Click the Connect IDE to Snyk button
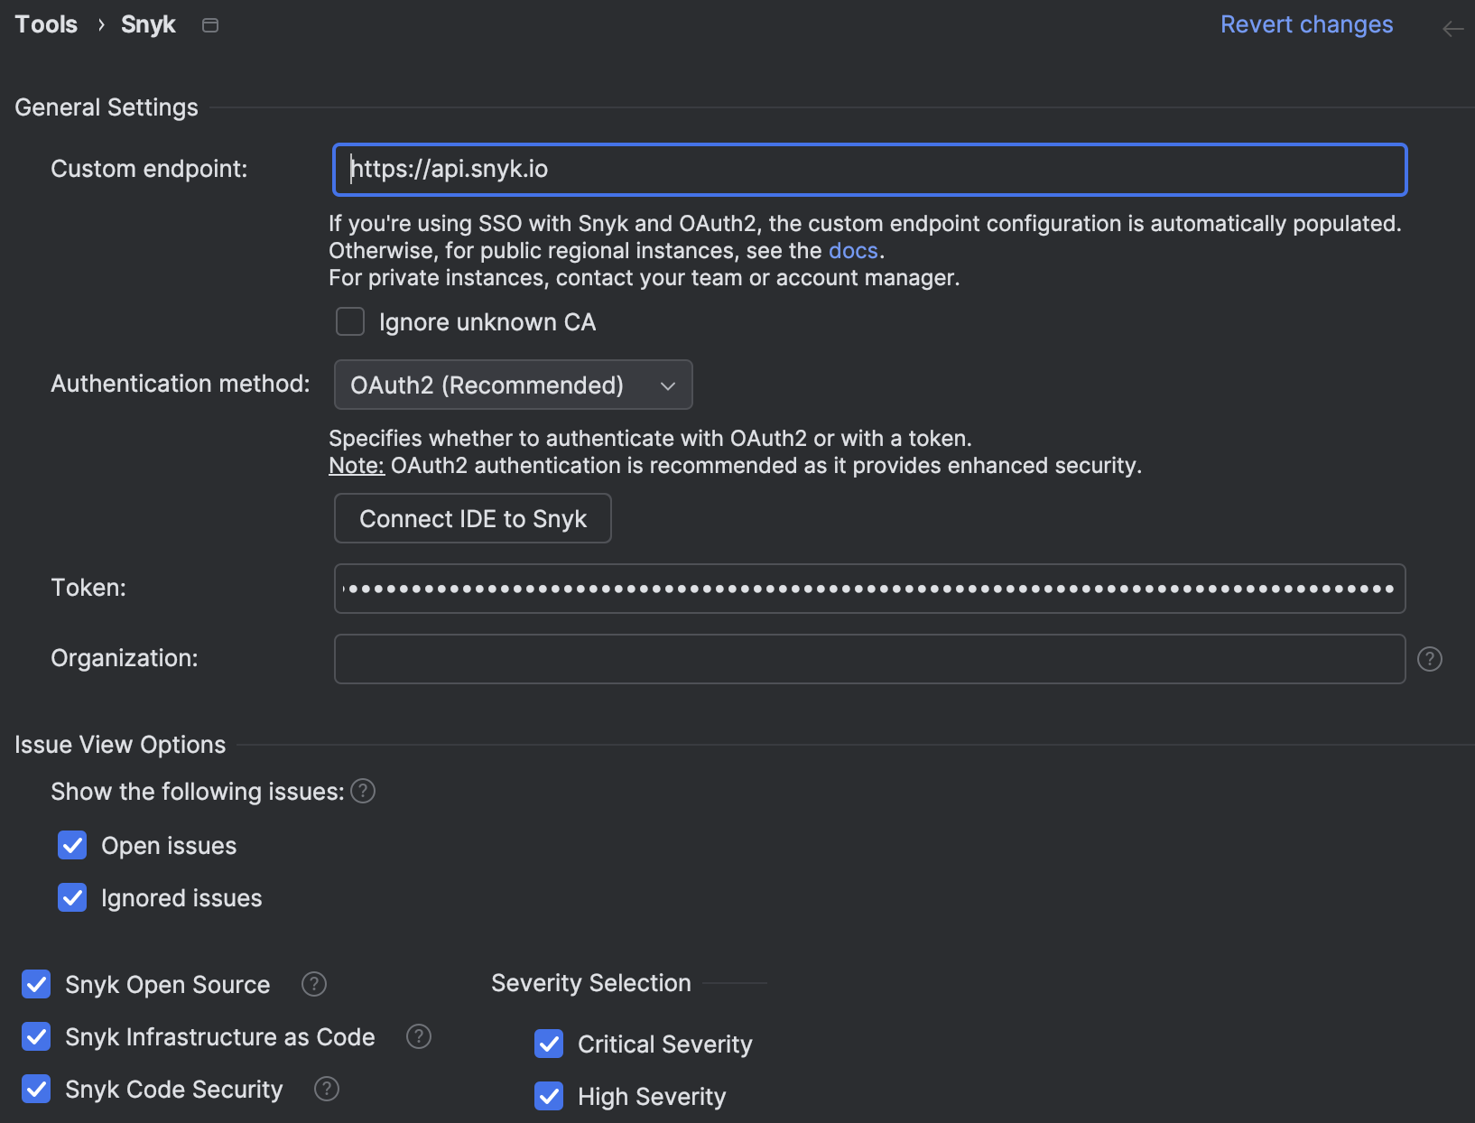Screen dimensions: 1475x1123 472,518
